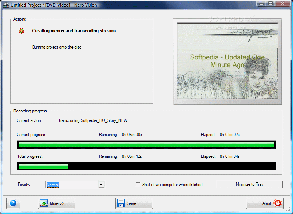Click the Untitled Project title bar
Screen dimensions: 293x214
[109, 5]
